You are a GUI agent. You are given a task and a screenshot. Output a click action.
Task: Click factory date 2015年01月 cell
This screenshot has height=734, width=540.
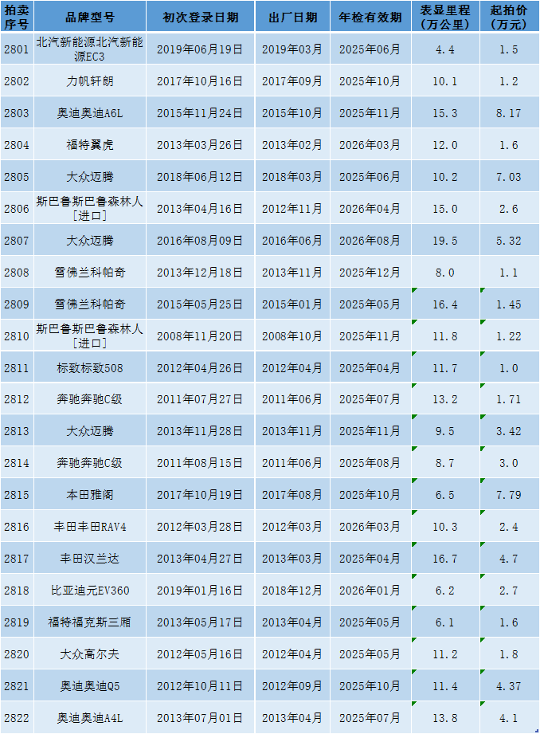pyautogui.click(x=292, y=304)
